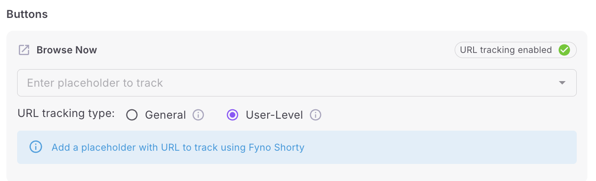Click the external link icon beside Browse Now
This screenshot has height=181, width=596.
click(24, 50)
